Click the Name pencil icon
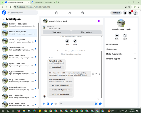141x113 pixels. coord(75,41)
